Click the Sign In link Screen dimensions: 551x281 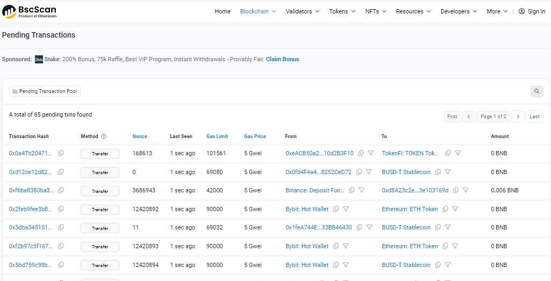point(532,11)
